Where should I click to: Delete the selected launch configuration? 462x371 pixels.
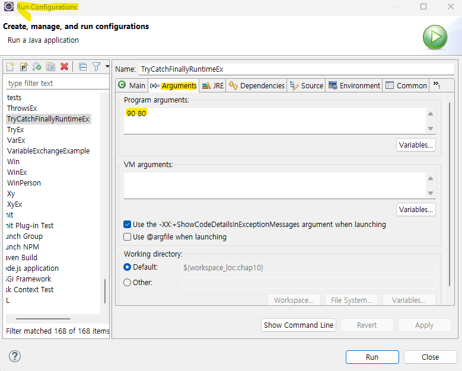(64, 67)
